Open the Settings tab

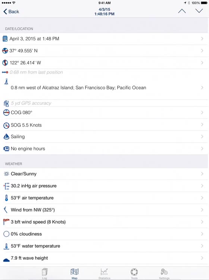click(164, 274)
